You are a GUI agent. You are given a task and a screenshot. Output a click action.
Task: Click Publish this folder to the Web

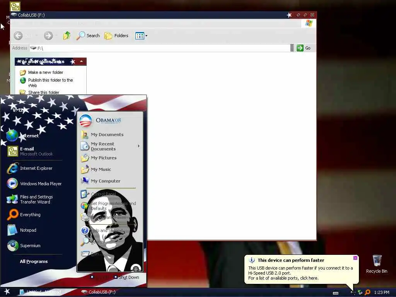pyautogui.click(x=51, y=83)
